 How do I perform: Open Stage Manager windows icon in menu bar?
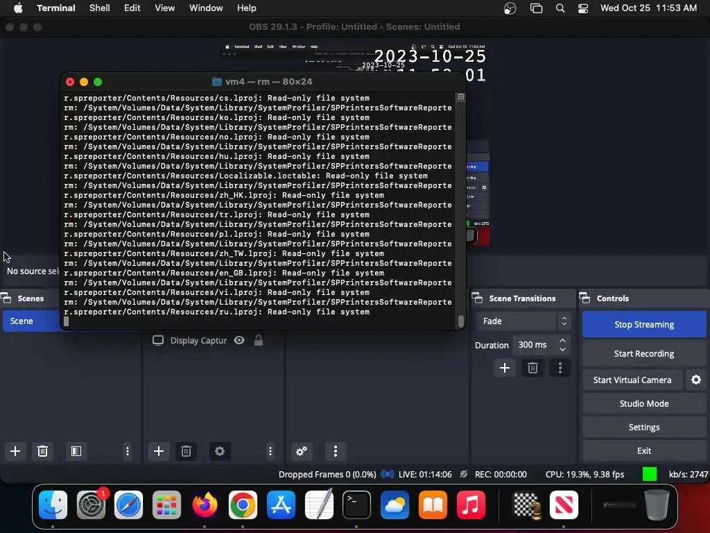tap(536, 8)
